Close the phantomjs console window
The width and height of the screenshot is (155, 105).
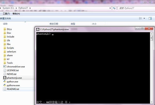(149, 29)
